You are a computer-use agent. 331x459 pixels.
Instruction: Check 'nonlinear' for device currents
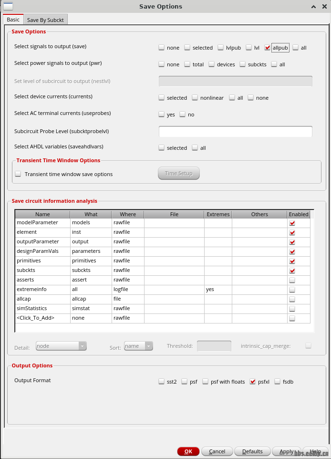pos(195,97)
